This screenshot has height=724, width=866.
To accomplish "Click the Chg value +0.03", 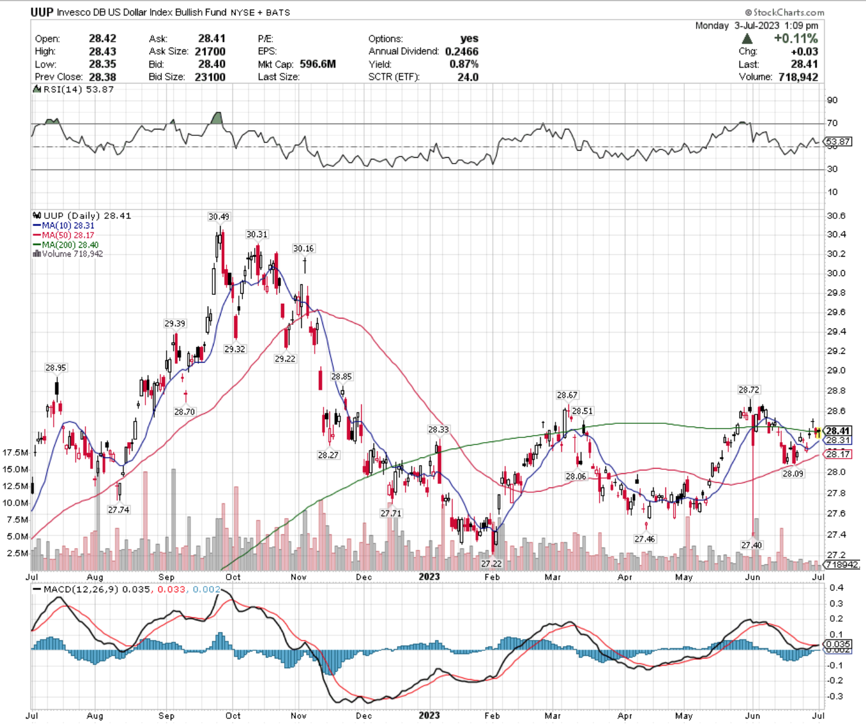I will tap(804, 52).
